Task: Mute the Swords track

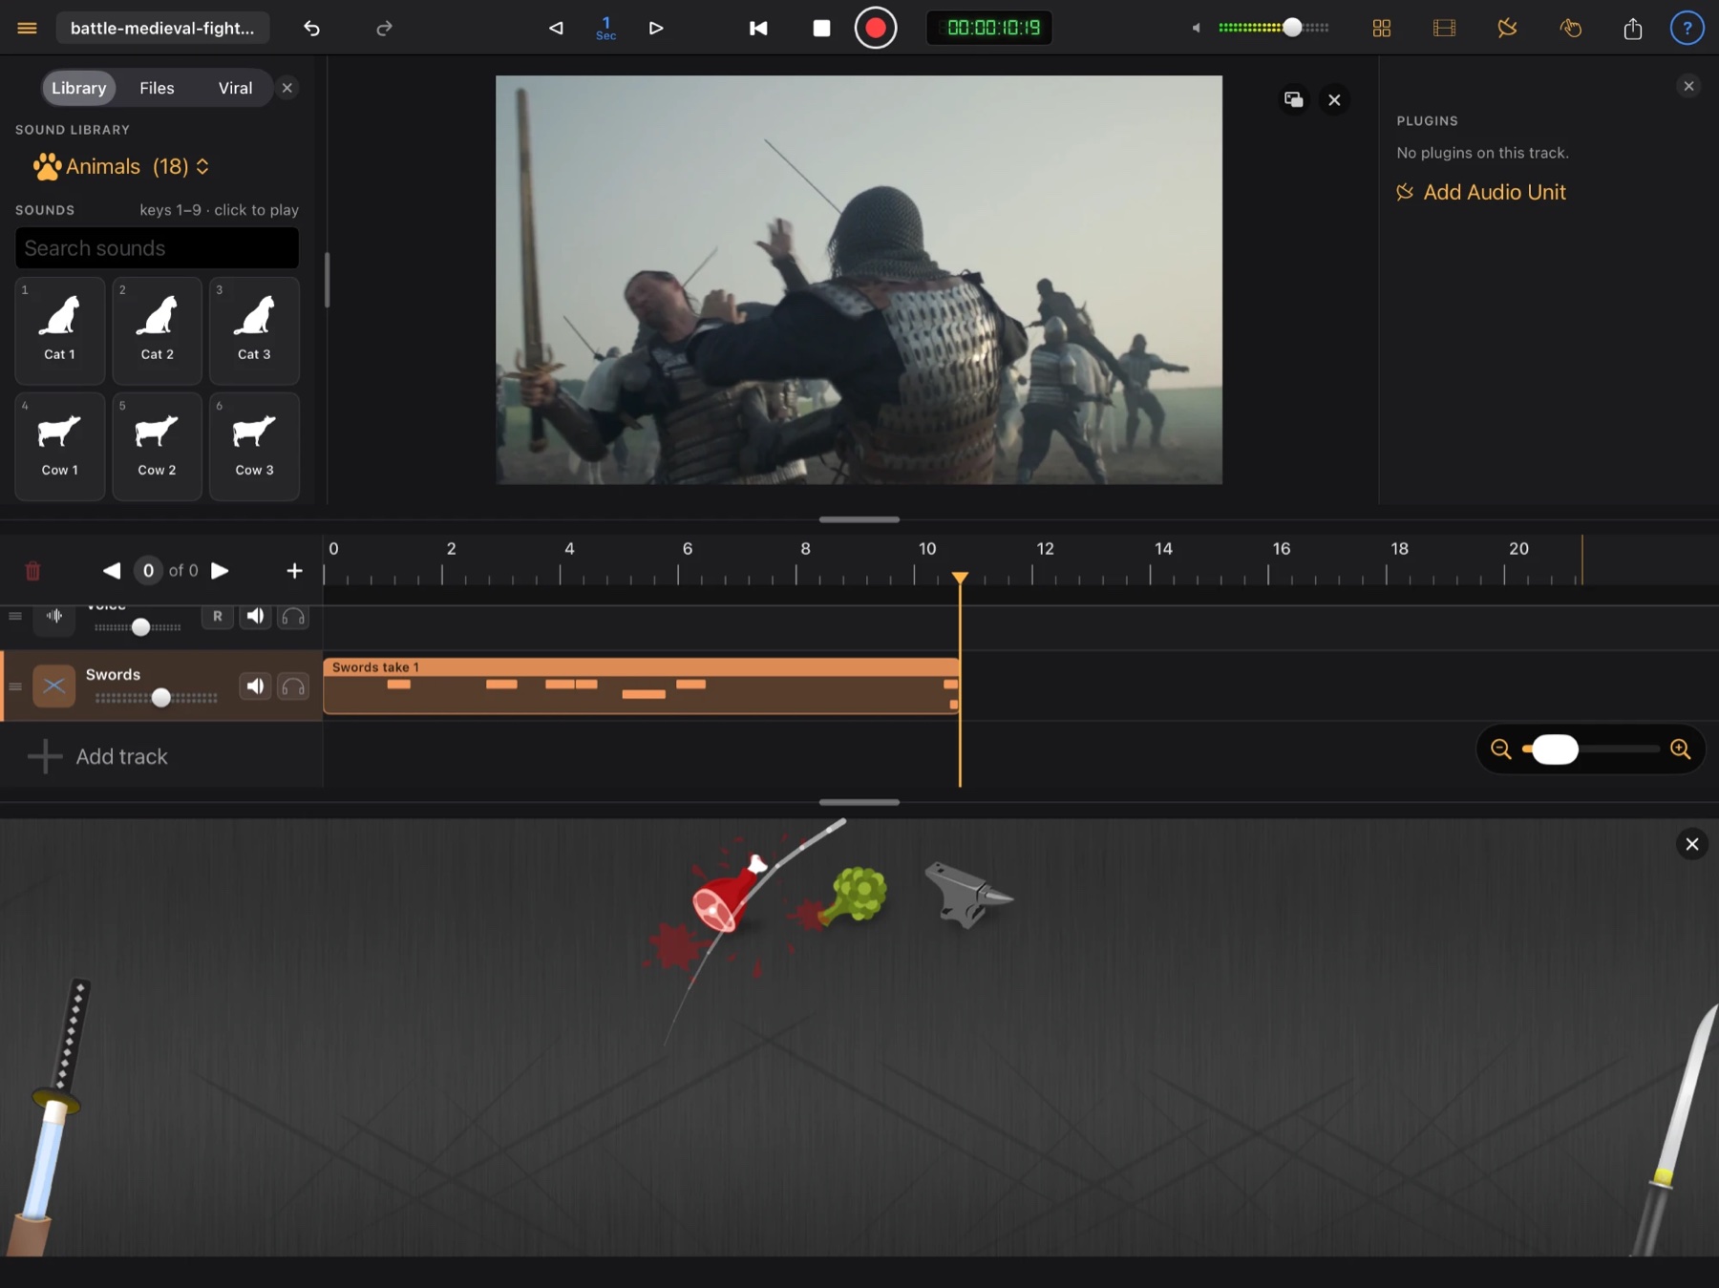Action: click(255, 686)
